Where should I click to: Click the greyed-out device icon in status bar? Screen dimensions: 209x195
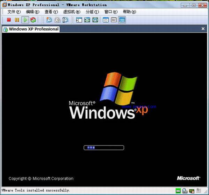(199, 191)
